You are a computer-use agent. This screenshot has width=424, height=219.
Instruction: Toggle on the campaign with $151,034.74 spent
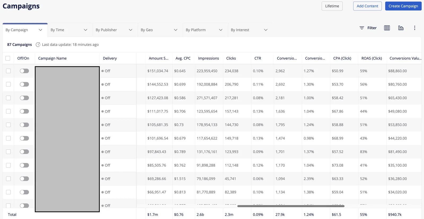(24, 71)
